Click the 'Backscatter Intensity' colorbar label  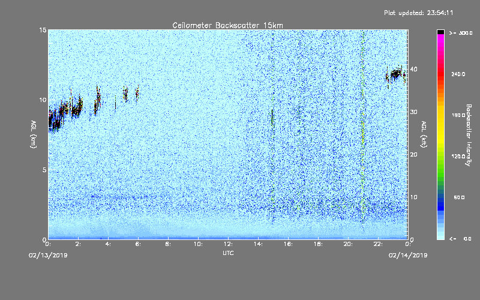[469, 135]
